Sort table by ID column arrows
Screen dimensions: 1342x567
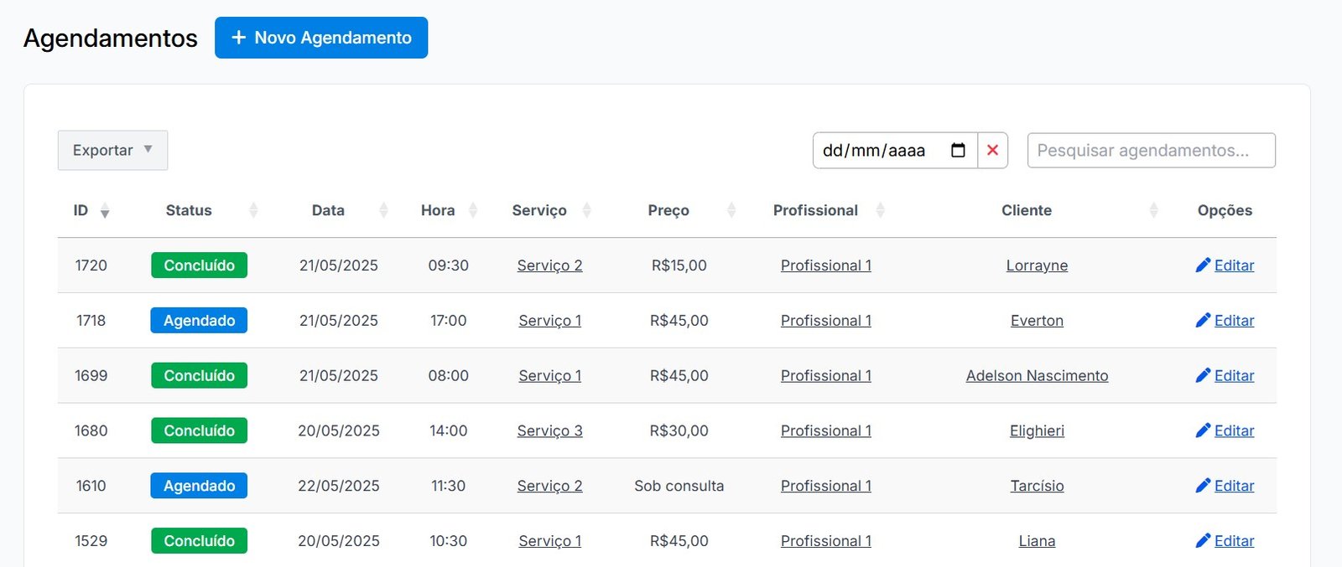(x=105, y=211)
